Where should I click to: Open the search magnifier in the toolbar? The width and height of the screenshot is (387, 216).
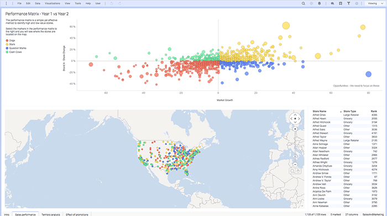tap(304, 3)
